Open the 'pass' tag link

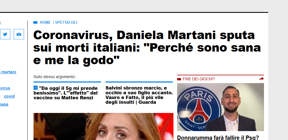tap(4, 104)
